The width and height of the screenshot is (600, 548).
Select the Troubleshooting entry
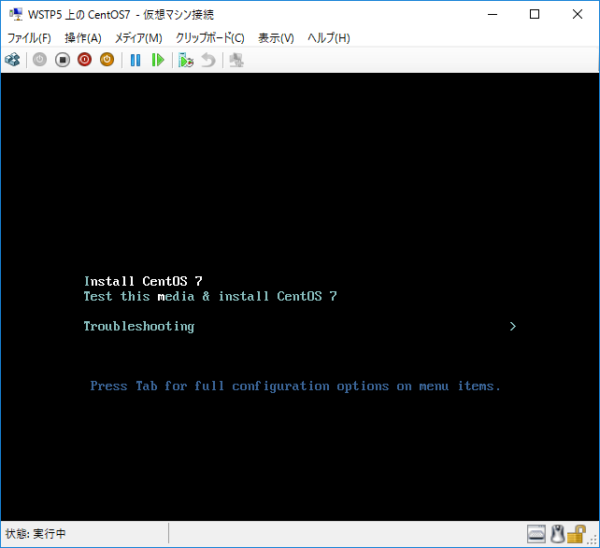coord(139,327)
